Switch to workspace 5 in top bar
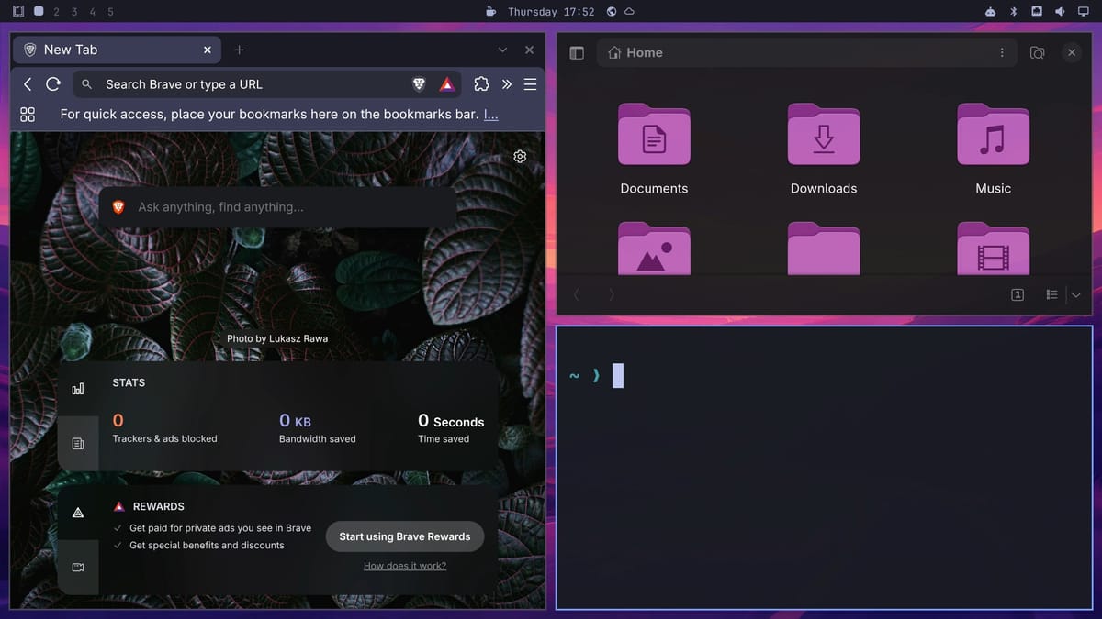 (110, 12)
